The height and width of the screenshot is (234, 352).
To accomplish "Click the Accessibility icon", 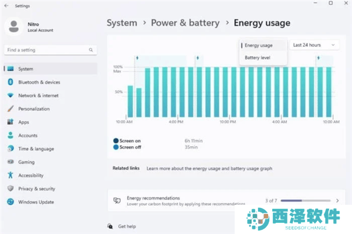I will [x=10, y=175].
